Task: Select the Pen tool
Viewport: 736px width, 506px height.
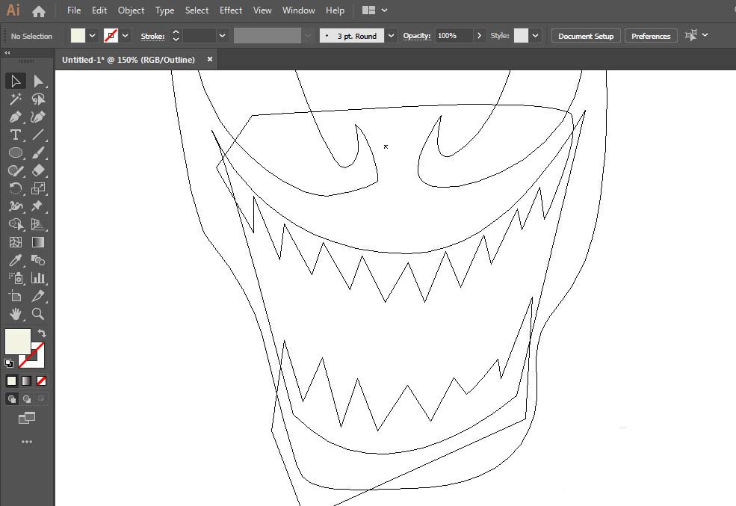Action: click(x=15, y=117)
